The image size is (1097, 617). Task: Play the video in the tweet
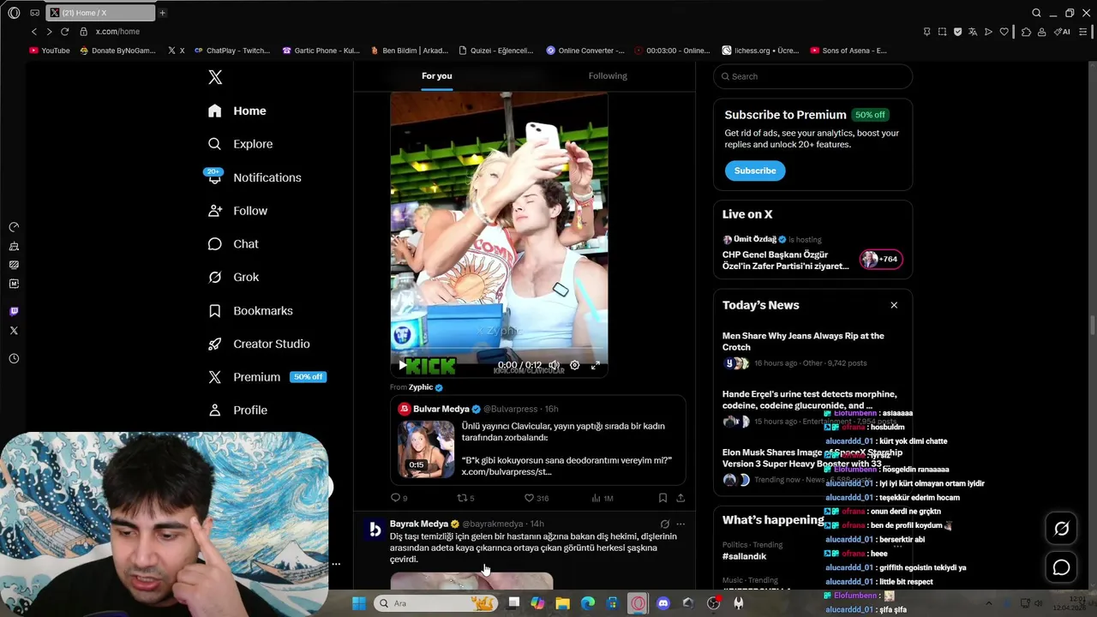tap(402, 365)
